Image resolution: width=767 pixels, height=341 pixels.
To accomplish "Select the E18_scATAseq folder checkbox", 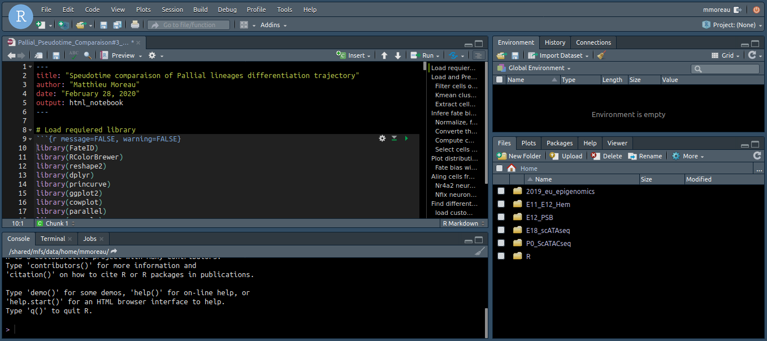I will [x=501, y=230].
